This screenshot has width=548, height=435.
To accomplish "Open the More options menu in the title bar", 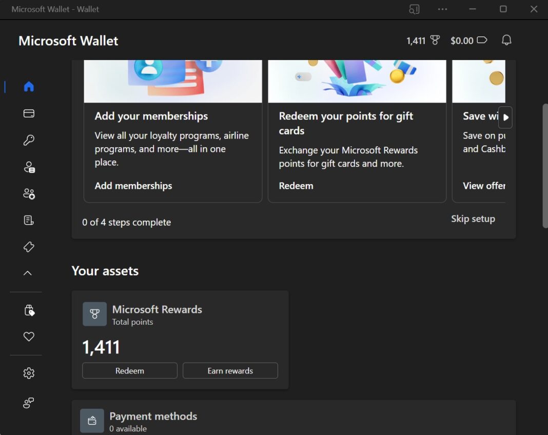I will pos(442,9).
